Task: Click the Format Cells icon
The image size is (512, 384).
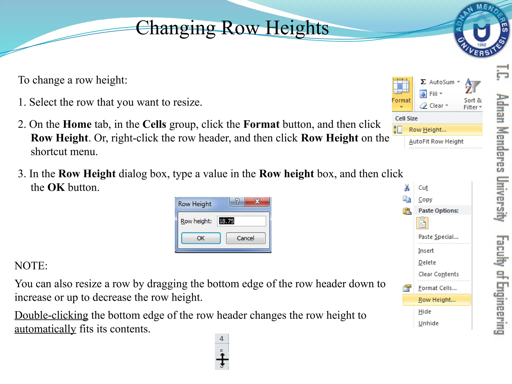Action: (x=407, y=288)
